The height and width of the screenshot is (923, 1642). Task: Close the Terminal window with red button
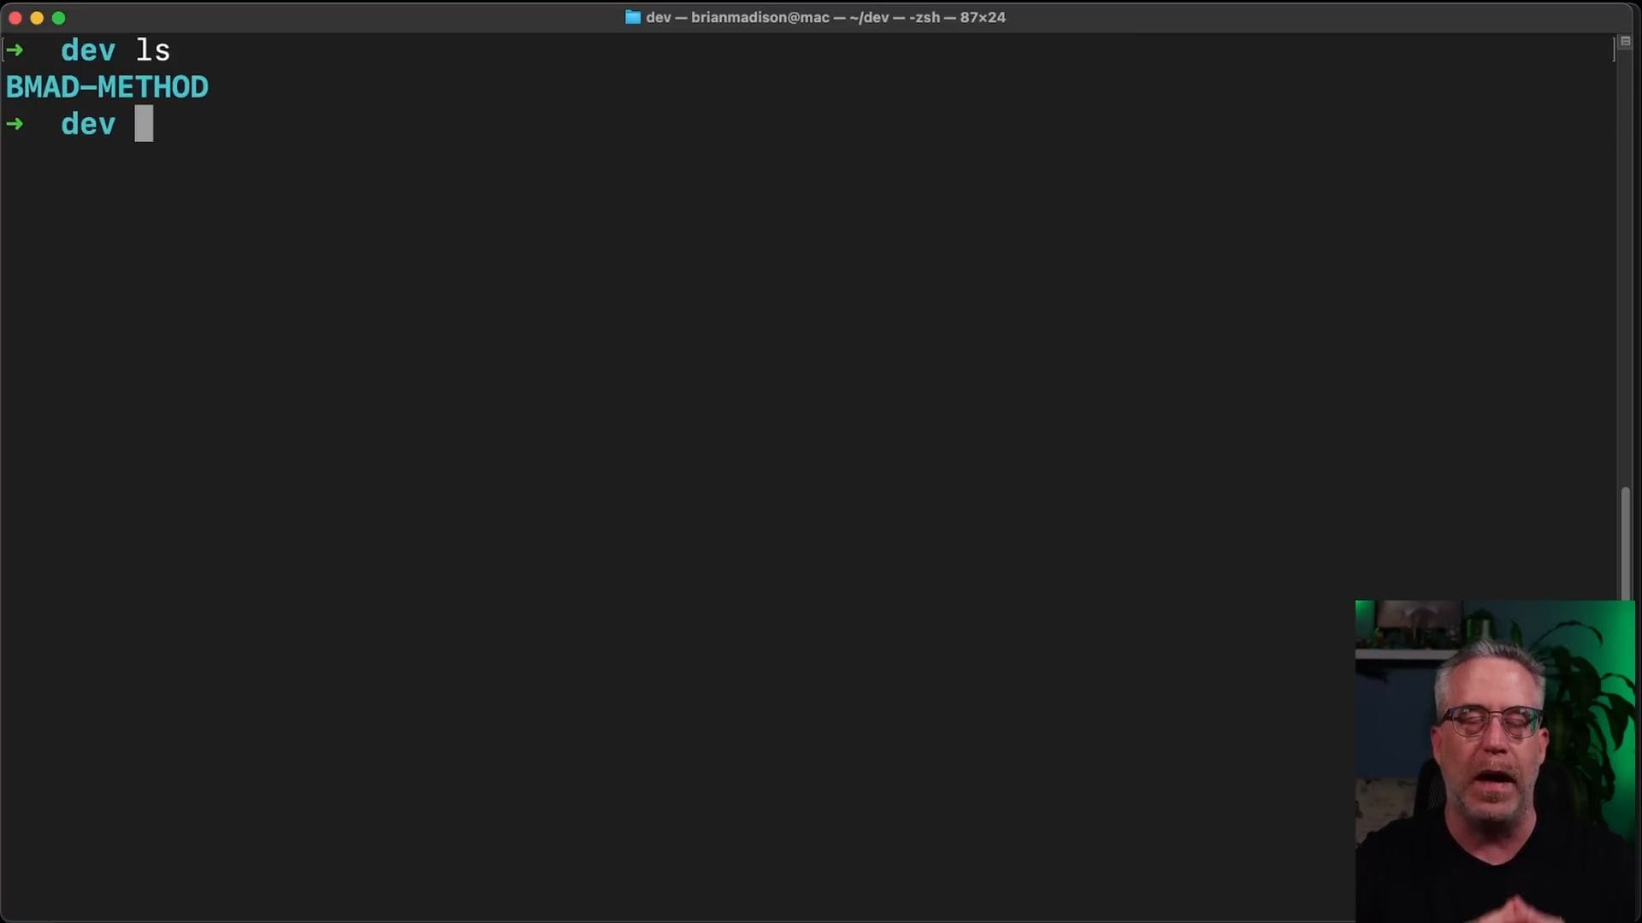pyautogui.click(x=15, y=18)
